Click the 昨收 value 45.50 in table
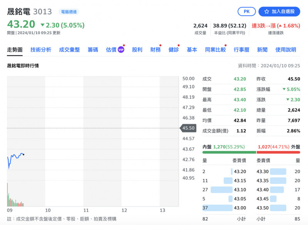The image size is (308, 225). [x=294, y=79]
